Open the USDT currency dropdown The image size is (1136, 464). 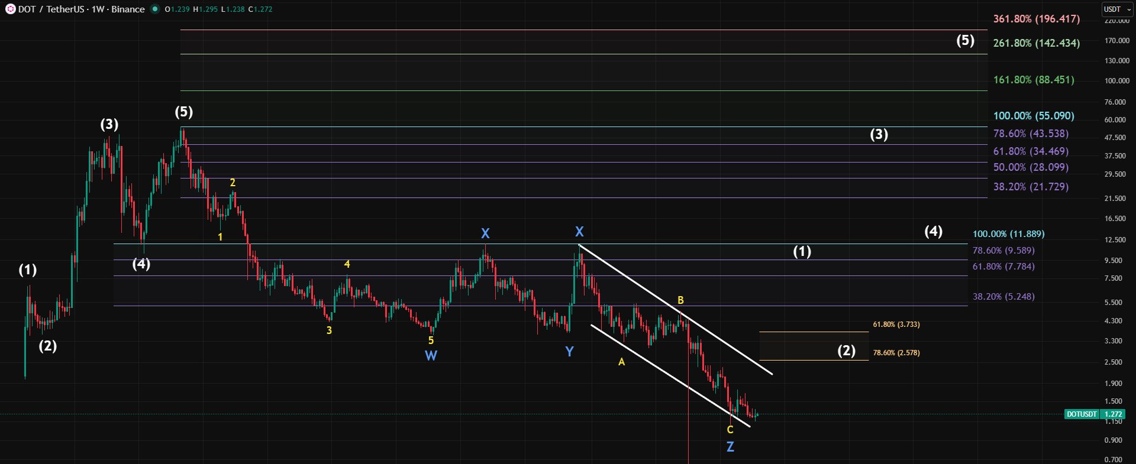pos(1117,9)
